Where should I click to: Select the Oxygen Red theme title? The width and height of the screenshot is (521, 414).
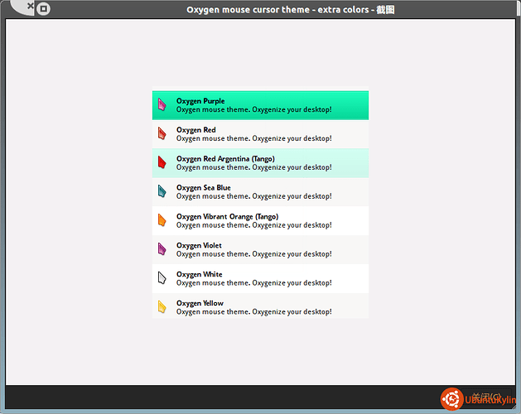(x=196, y=130)
